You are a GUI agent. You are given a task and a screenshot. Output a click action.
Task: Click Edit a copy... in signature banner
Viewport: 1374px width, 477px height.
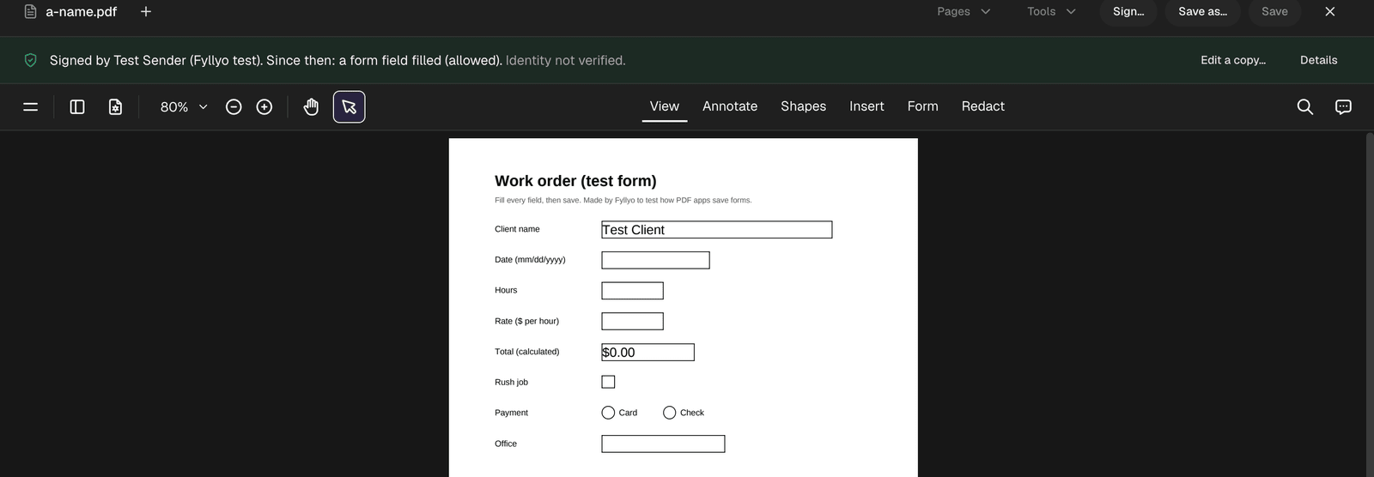point(1233,60)
